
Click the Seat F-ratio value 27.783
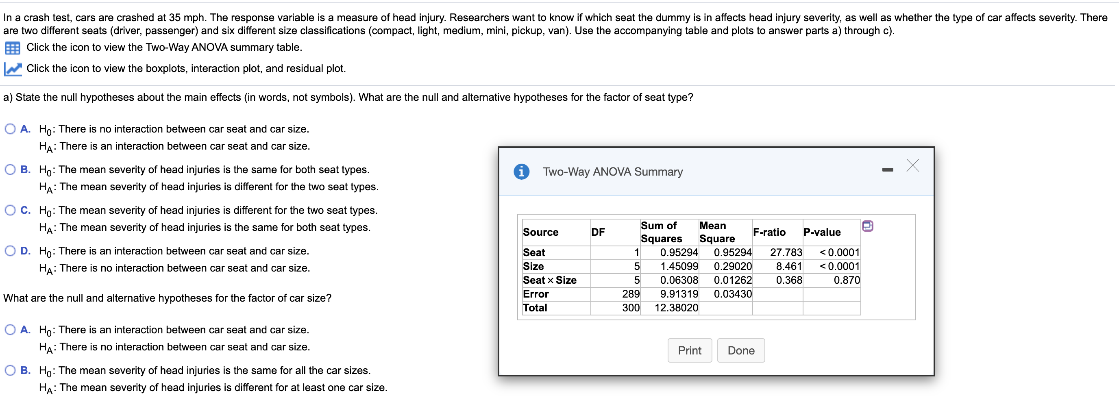(x=786, y=253)
